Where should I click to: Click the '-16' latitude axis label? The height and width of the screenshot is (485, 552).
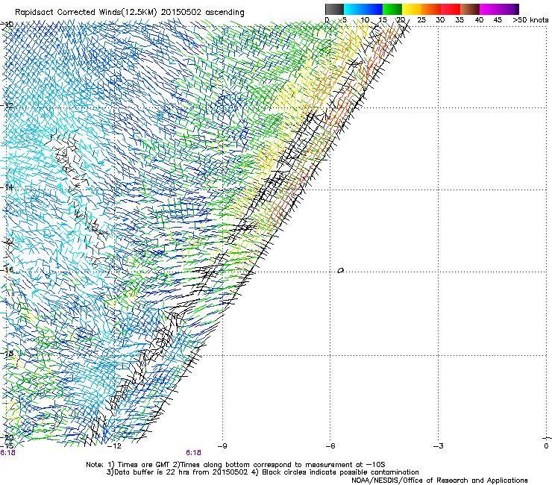point(7,270)
